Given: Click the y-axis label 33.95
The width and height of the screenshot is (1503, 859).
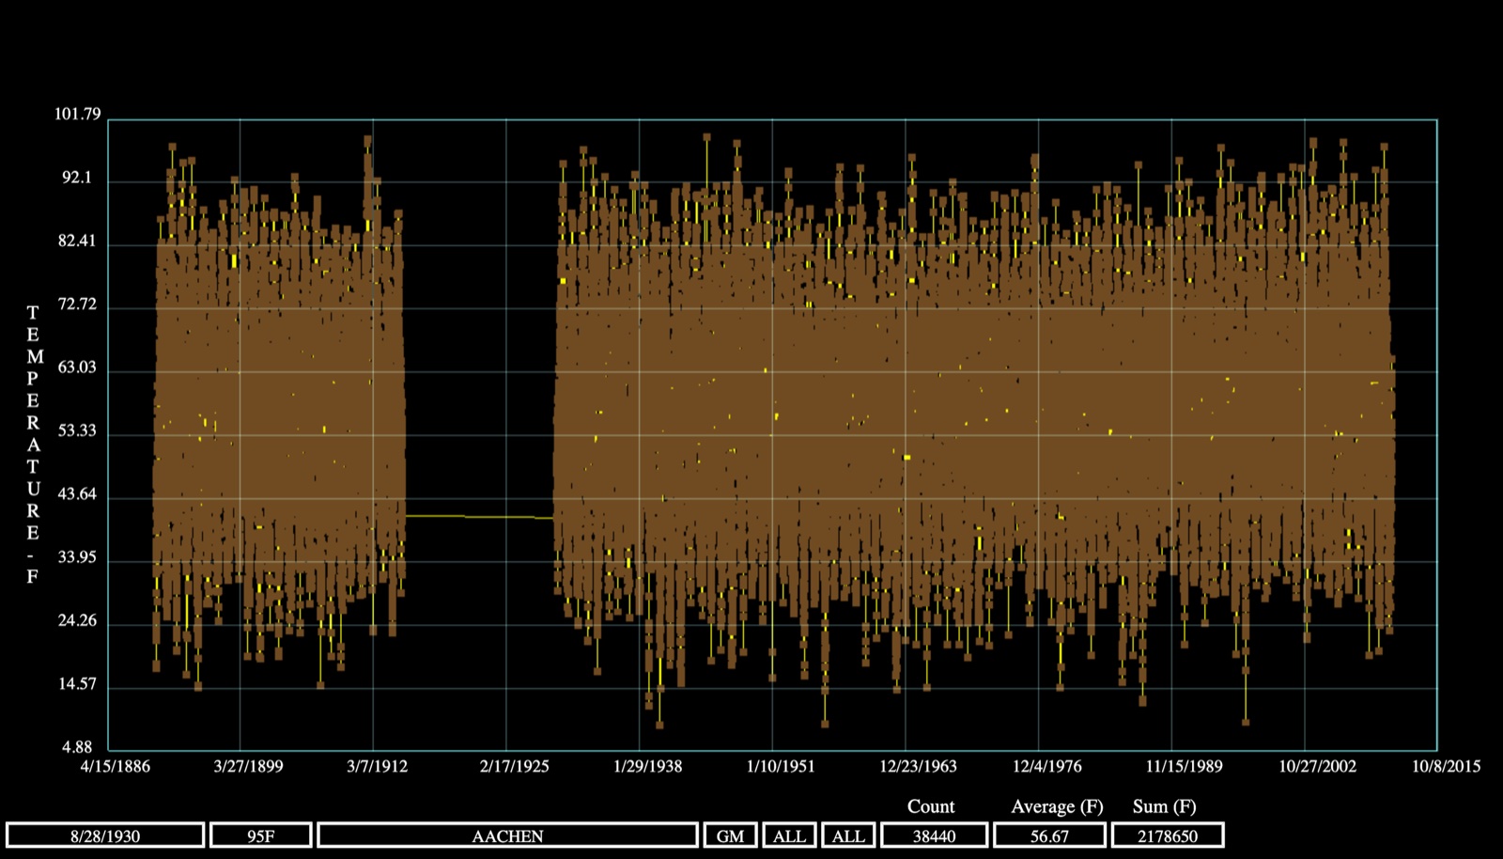Looking at the screenshot, I should pyautogui.click(x=77, y=557).
